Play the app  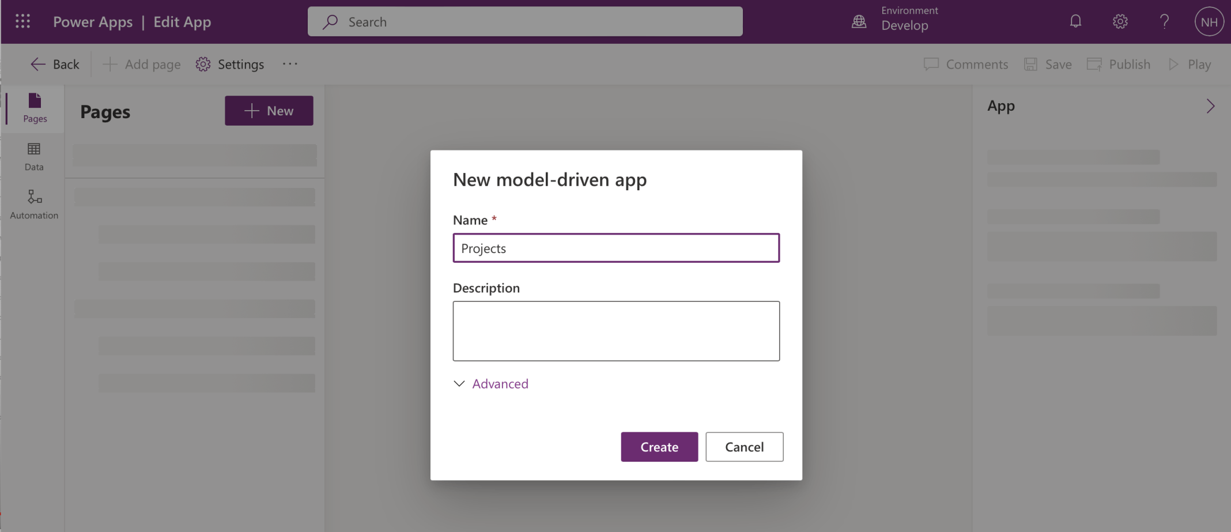coord(1190,64)
